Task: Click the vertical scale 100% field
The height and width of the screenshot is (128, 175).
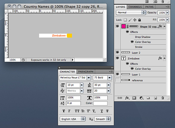Action: (x=73, y=98)
